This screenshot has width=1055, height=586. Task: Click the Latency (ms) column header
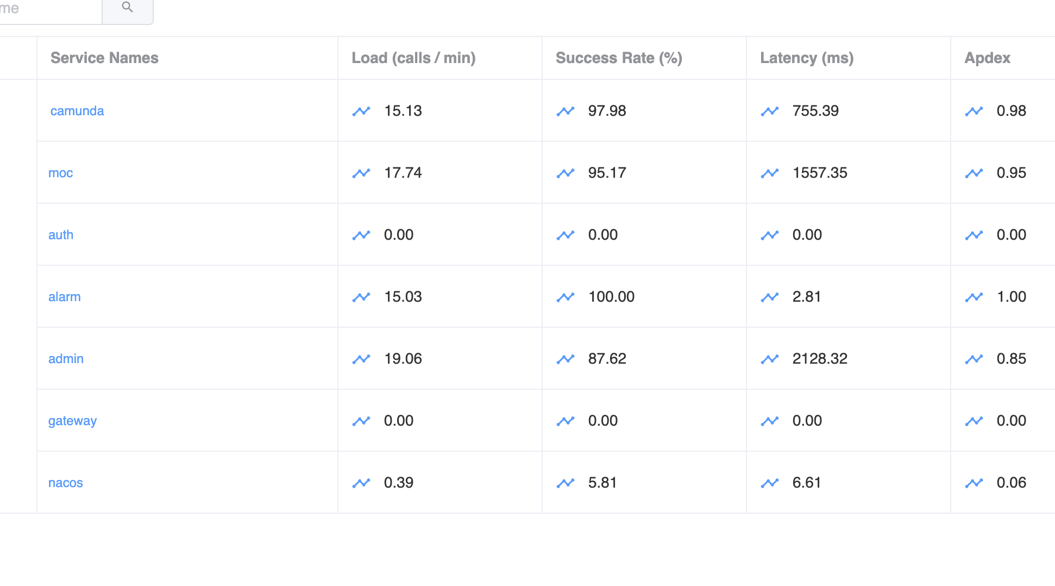tap(807, 58)
